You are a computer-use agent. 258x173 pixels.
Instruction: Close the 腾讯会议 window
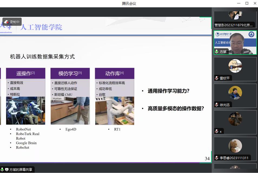point(255,3)
